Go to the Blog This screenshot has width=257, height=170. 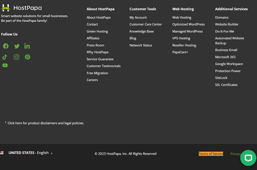[133, 38]
